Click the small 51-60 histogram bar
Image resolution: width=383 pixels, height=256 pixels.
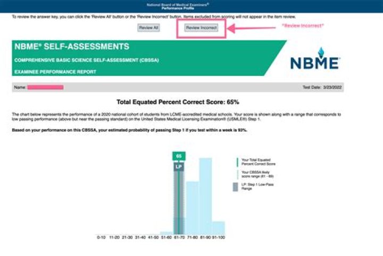click(165, 233)
